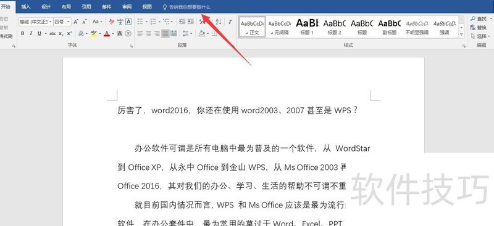Toggle italic formatting
The width and height of the screenshot is (494, 226).
pyautogui.click(x=31, y=33)
